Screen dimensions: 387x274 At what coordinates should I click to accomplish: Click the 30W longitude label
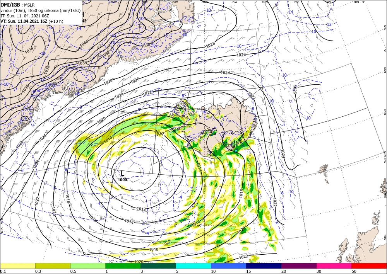pos(144,2)
